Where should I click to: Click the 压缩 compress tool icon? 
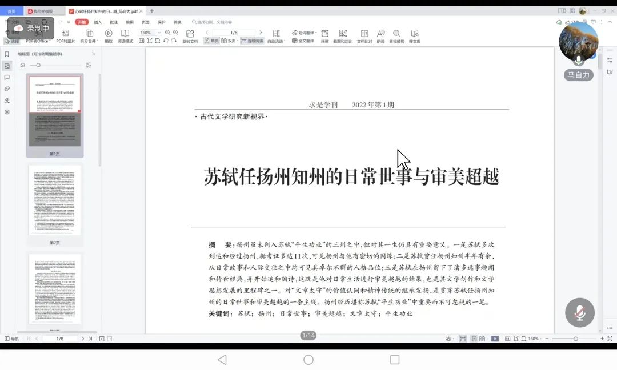click(x=324, y=34)
